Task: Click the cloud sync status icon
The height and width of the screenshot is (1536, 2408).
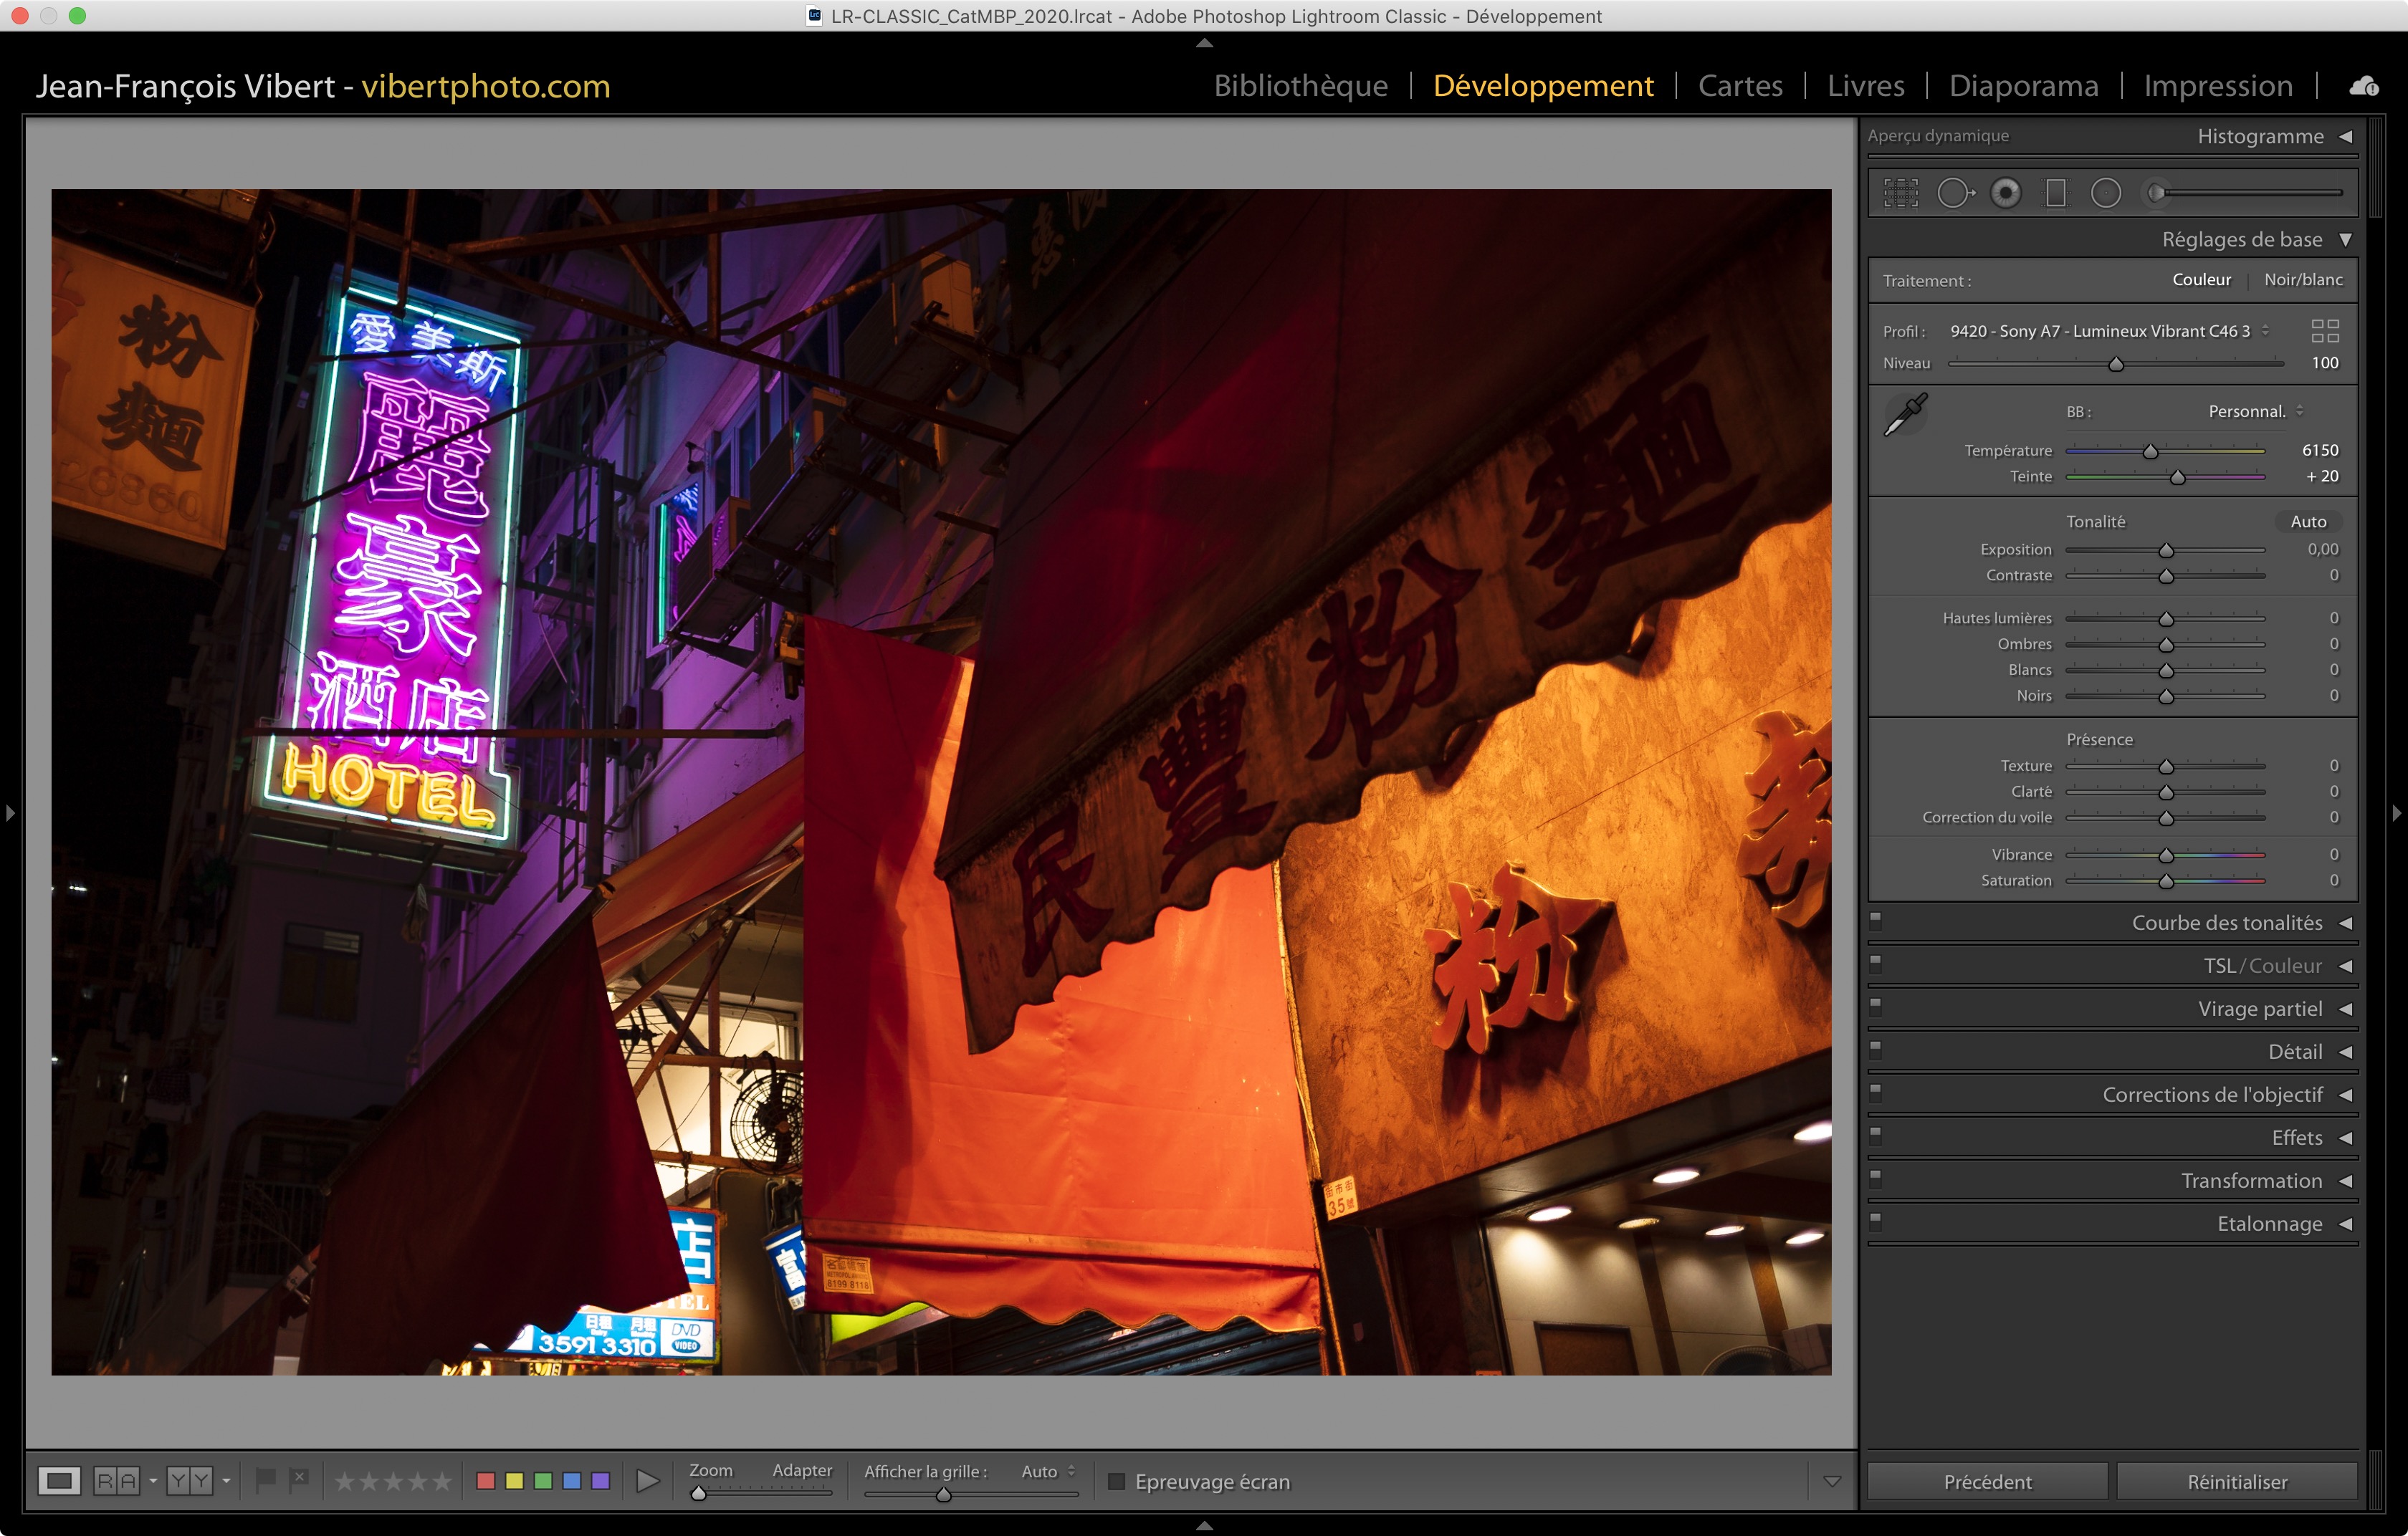Action: [x=2364, y=87]
